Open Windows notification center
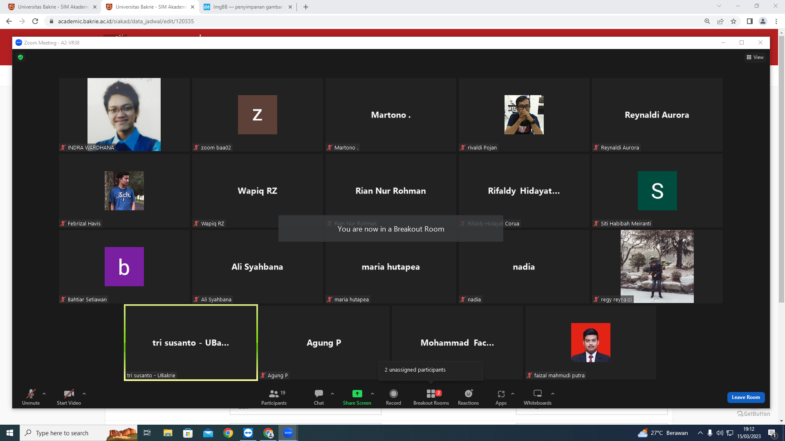 pyautogui.click(x=772, y=433)
